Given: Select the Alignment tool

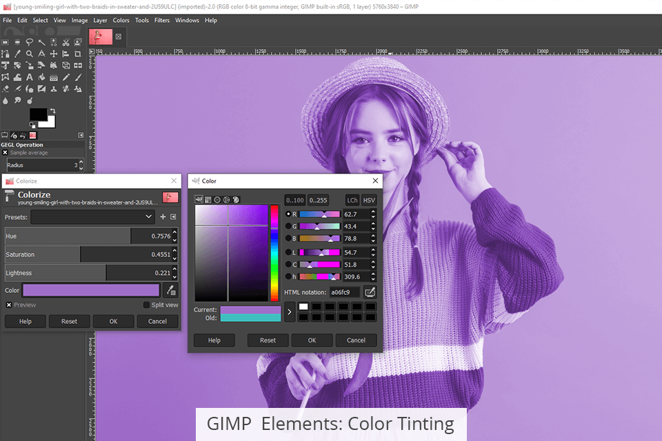Looking at the screenshot, I should tap(66, 54).
